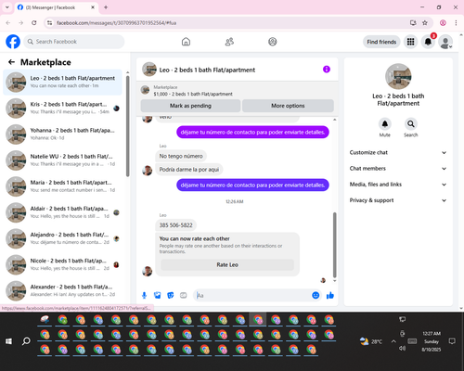Open the Notifications bell

(428, 42)
